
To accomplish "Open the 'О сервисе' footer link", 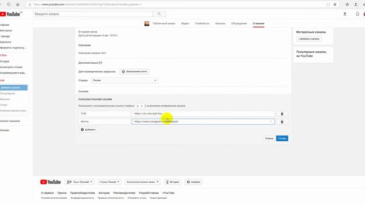I will coord(47,193).
